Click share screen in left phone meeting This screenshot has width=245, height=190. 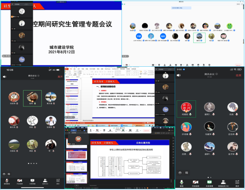tap(32, 182)
